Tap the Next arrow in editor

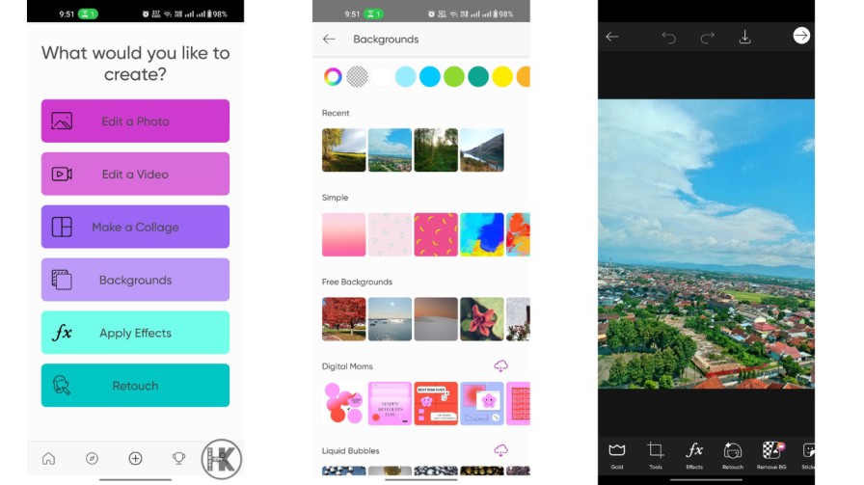[x=801, y=36]
